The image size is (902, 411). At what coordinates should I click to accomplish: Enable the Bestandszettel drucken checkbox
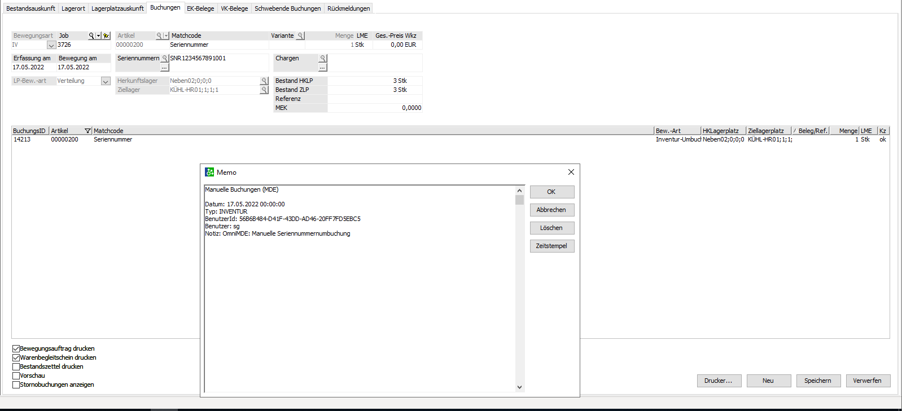tap(16, 366)
